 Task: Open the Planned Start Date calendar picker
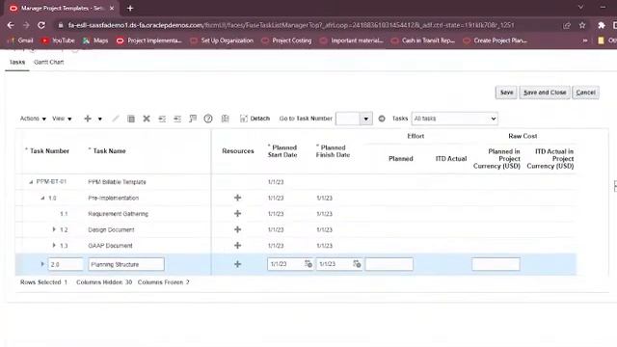308,263
